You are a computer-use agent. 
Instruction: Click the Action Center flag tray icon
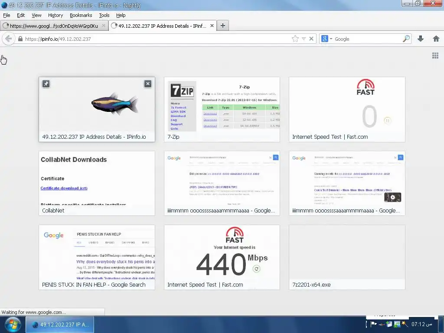[x=373, y=324]
